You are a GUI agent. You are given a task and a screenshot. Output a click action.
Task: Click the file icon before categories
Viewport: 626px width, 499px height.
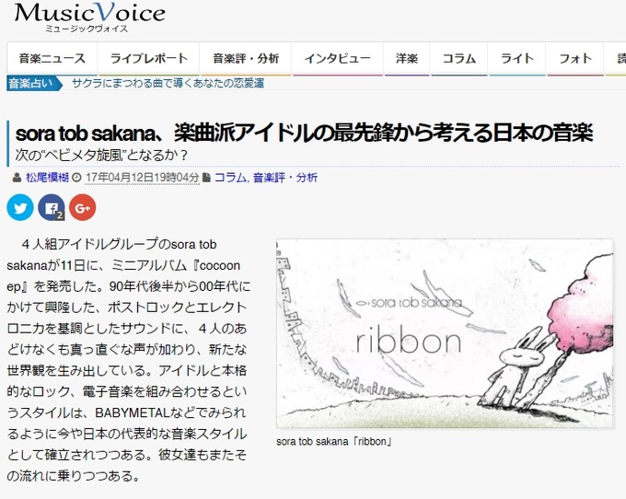click(x=206, y=178)
